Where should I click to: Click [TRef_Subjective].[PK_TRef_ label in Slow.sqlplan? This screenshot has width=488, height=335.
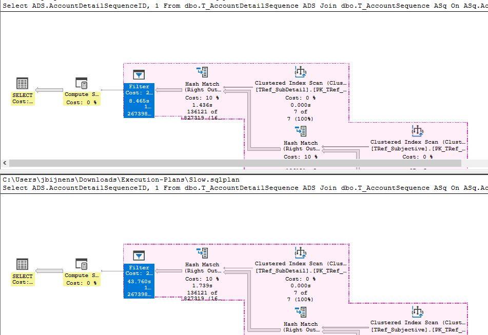(418, 330)
